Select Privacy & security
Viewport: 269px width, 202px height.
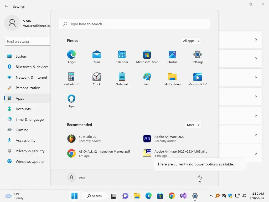(x=27, y=151)
